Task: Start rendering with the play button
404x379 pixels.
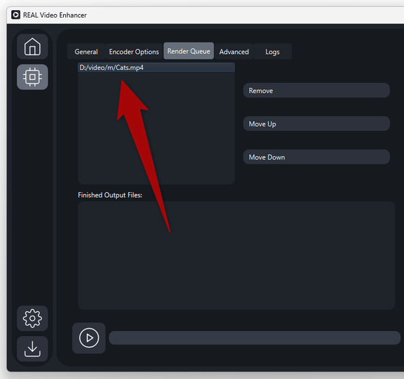Action: click(89, 338)
